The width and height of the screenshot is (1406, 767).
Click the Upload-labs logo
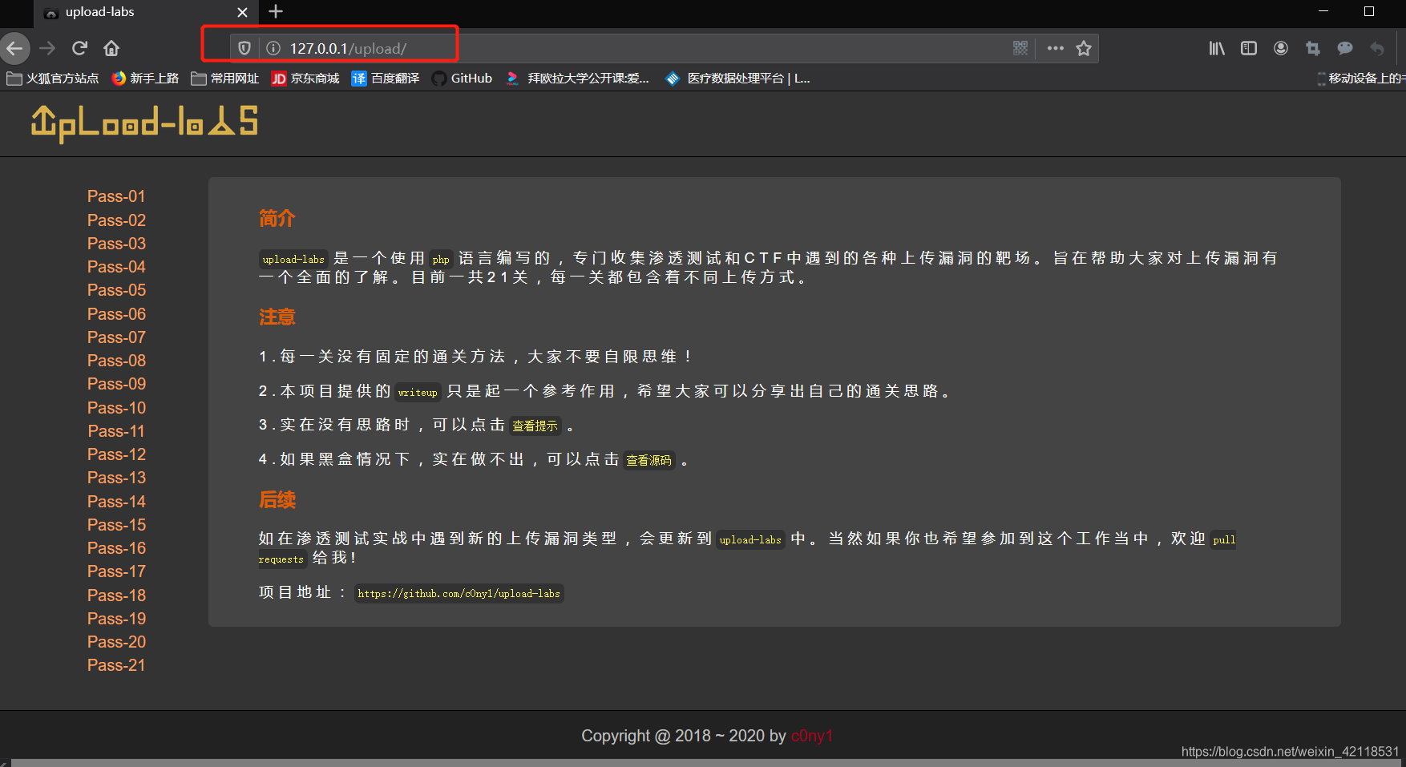(144, 123)
